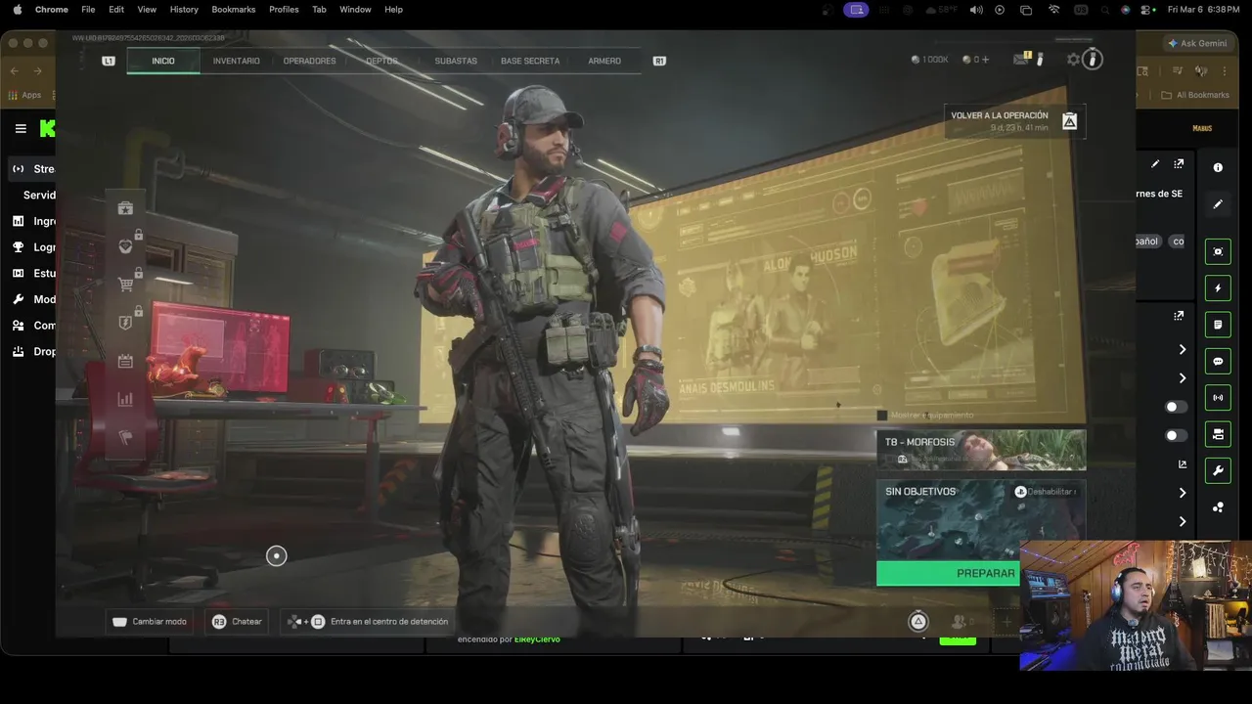Screen dimensions: 1252x704
Task: Expand the second chevron row in Kick panel
Action: tap(1182, 378)
